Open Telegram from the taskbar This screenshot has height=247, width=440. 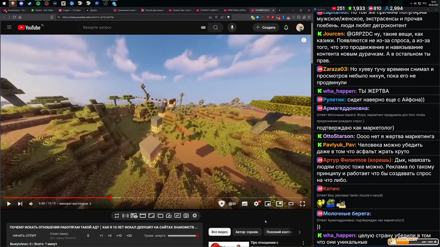(x=114, y=3)
